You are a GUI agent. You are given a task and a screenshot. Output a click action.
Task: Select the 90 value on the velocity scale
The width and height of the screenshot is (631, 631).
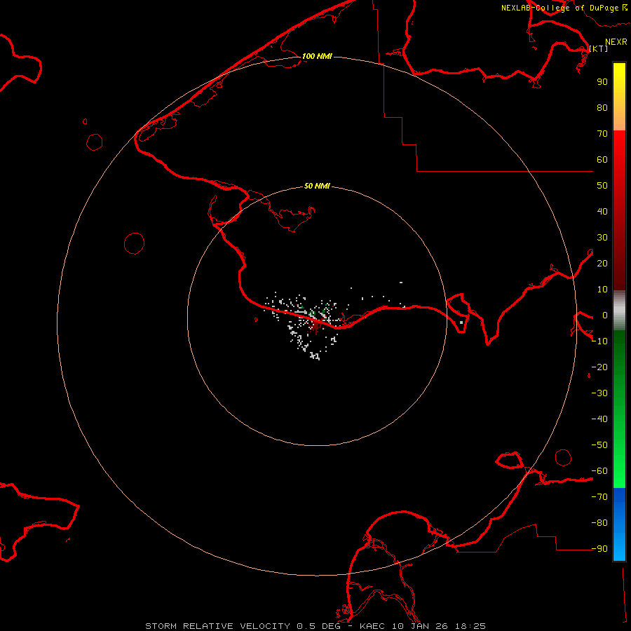pos(602,82)
